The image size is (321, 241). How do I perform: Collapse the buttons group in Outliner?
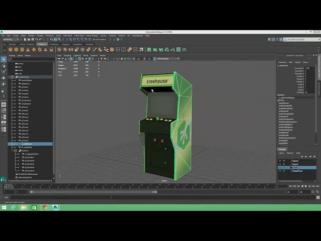[16, 151]
